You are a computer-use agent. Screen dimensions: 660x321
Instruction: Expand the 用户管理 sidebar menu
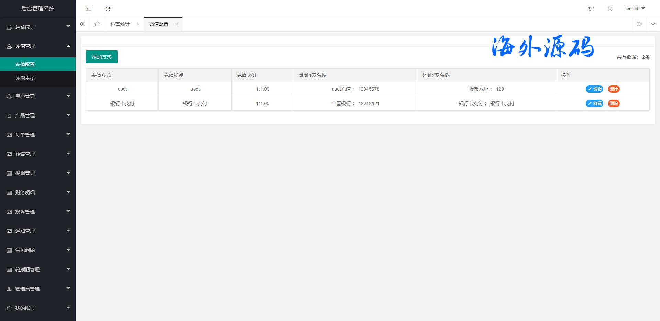tap(38, 96)
